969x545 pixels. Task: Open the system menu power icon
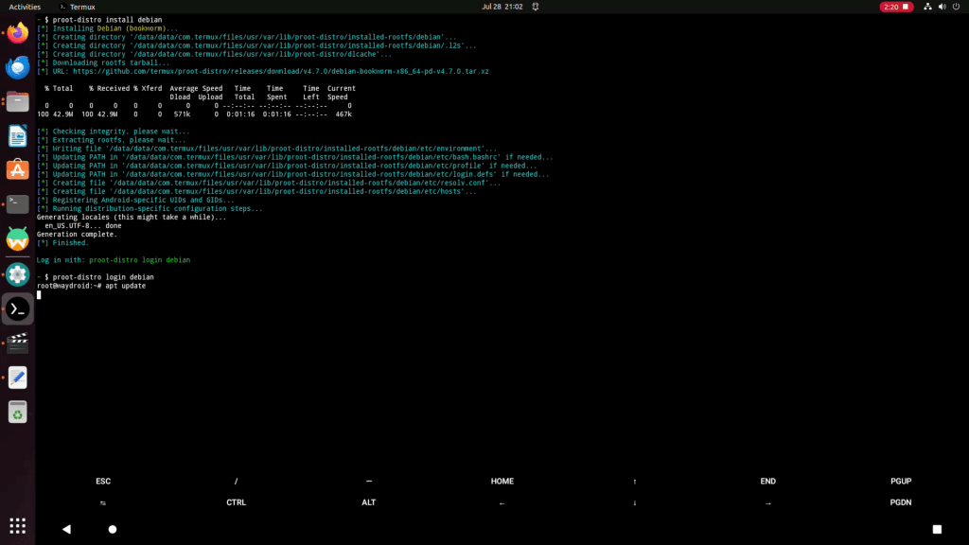pyautogui.click(x=956, y=7)
